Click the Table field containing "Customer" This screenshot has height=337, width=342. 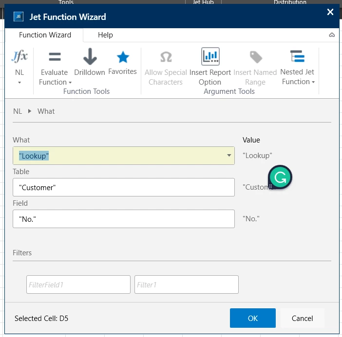tap(124, 187)
